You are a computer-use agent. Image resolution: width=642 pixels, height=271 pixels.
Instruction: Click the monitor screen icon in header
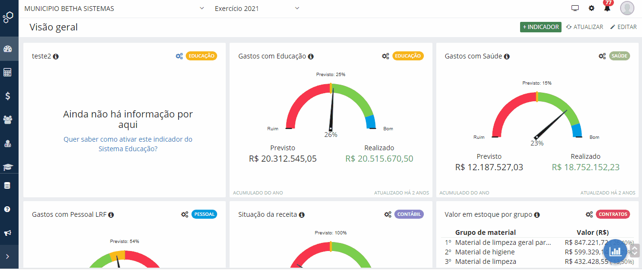575,8
